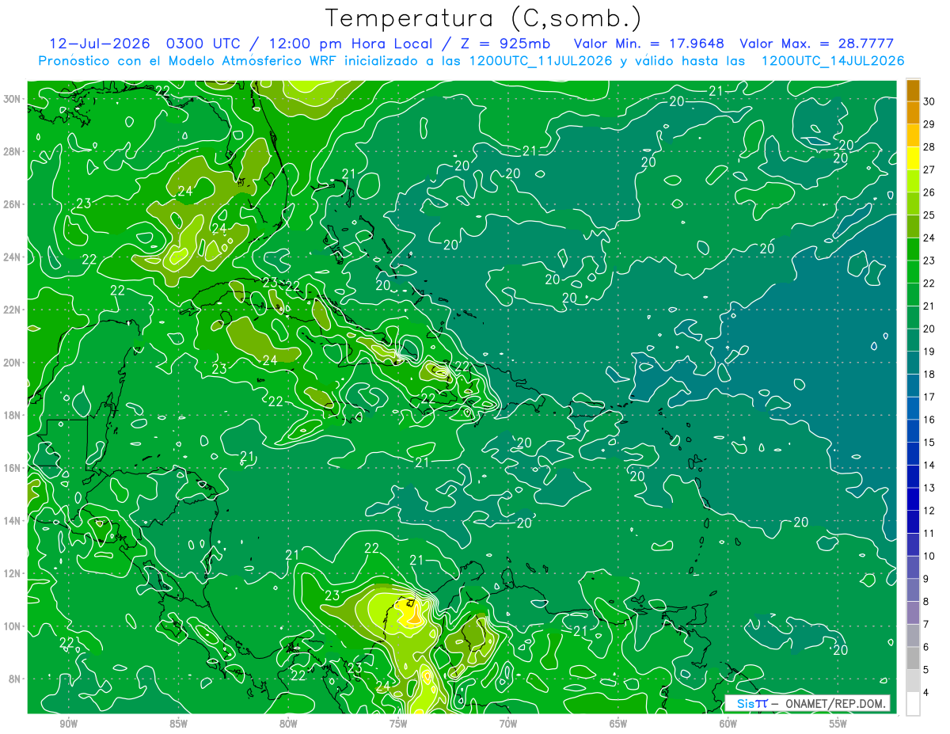Pick the white swatch at the scale bottom
Image resolution: width=950 pixels, height=734 pixels.
tap(913, 703)
